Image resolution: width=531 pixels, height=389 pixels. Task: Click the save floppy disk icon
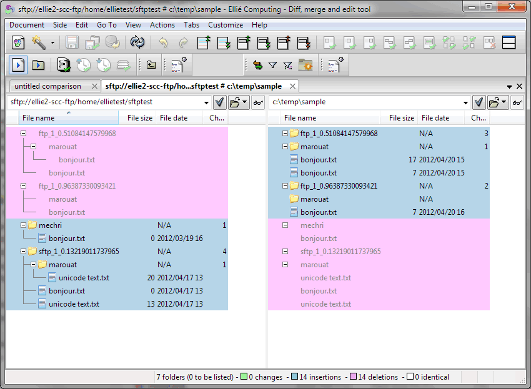coord(72,43)
